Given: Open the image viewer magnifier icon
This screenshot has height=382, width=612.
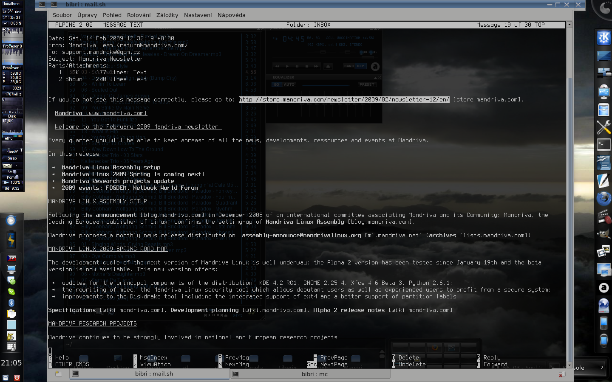Looking at the screenshot, I should tap(603, 252).
